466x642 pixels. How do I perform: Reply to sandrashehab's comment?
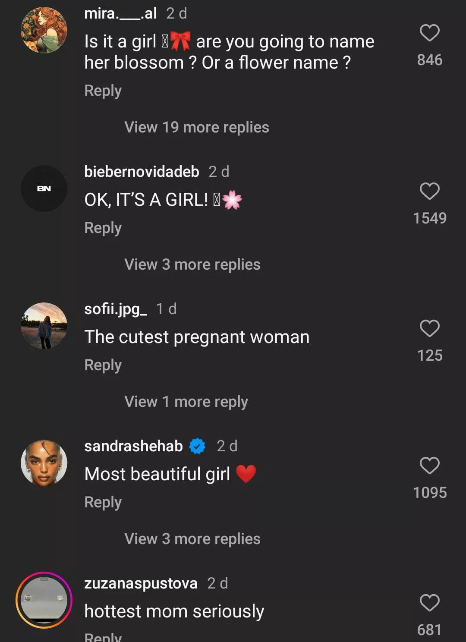[x=103, y=503]
